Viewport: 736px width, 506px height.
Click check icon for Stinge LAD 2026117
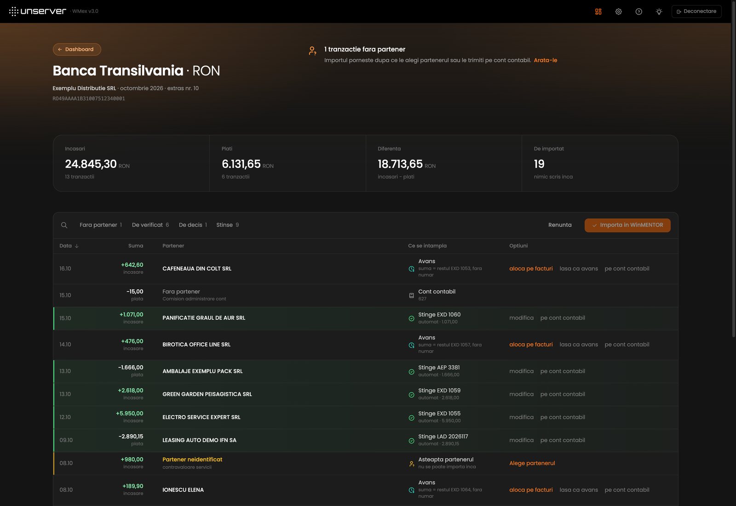point(411,441)
